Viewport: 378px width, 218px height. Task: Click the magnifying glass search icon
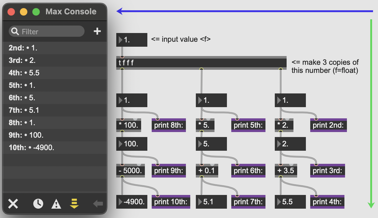click(15, 31)
